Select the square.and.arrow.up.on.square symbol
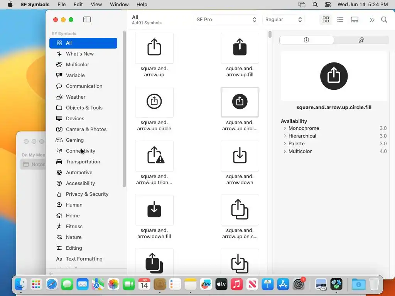 coord(240,210)
